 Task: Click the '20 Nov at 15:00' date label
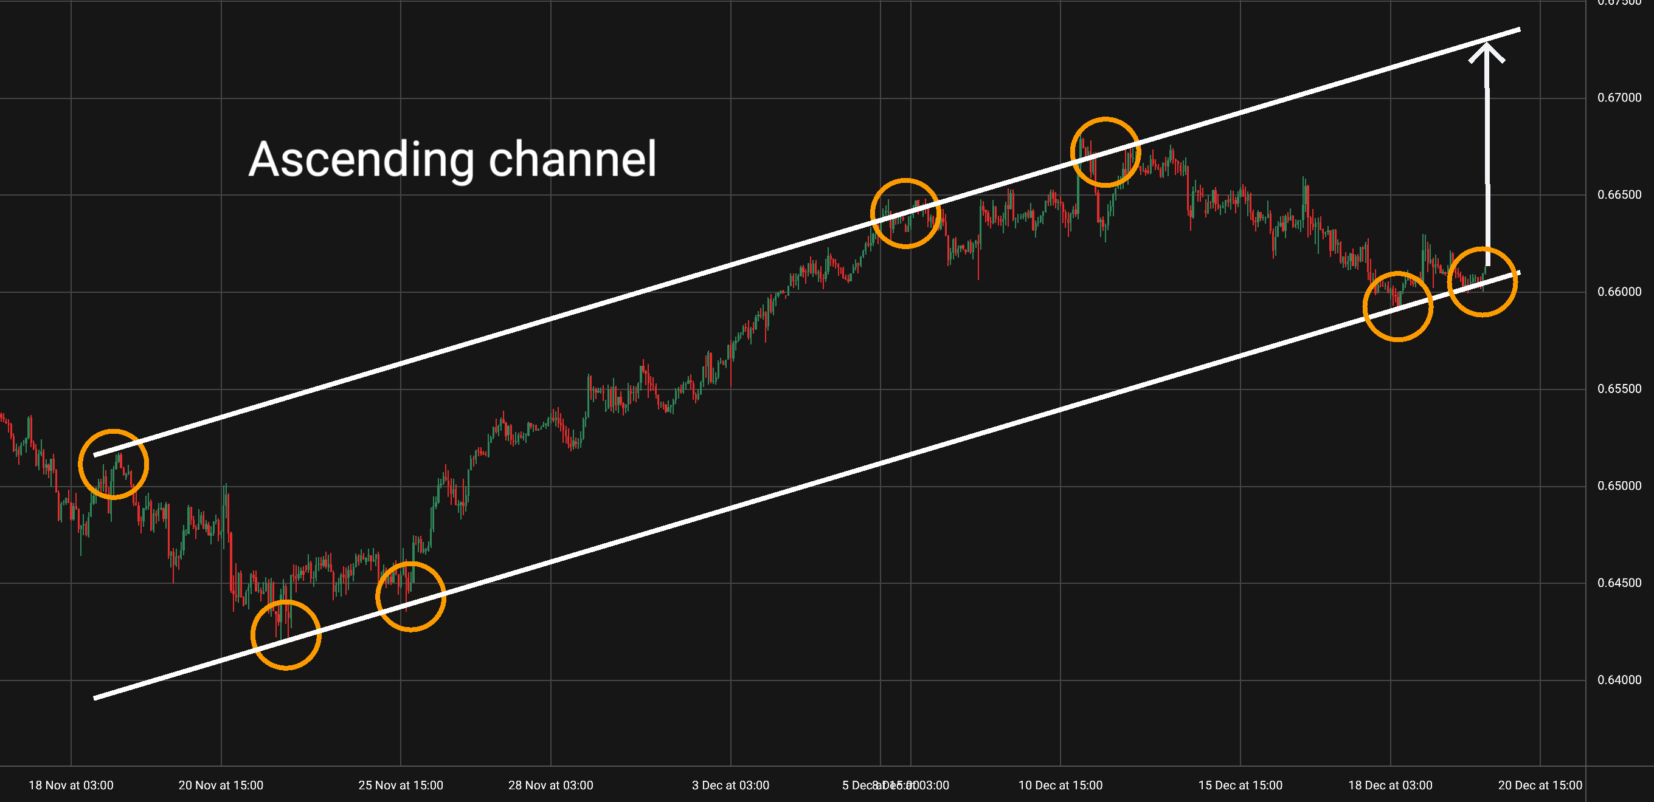click(221, 784)
